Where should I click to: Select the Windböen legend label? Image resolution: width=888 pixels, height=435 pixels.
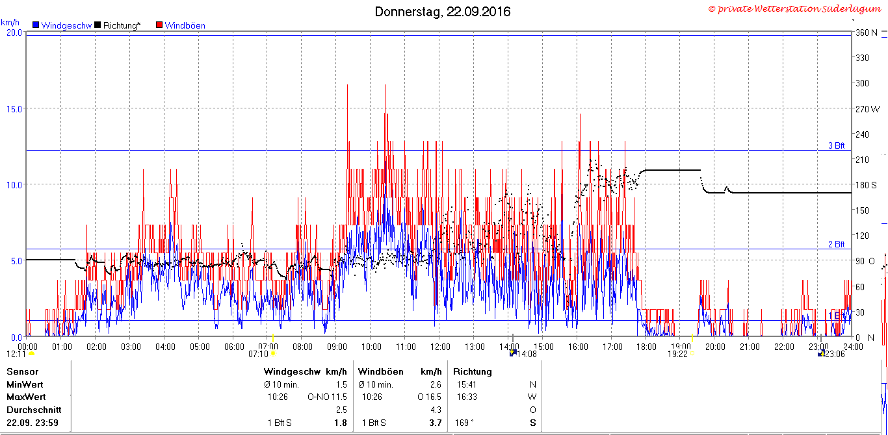185,25
